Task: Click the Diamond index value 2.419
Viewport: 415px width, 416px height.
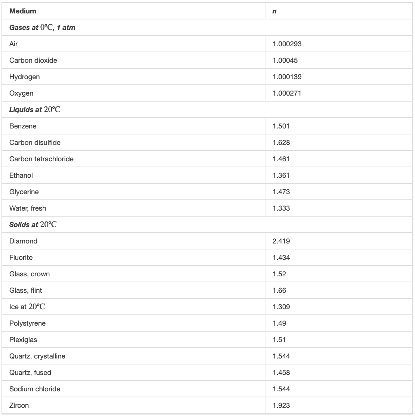Action: coord(282,241)
